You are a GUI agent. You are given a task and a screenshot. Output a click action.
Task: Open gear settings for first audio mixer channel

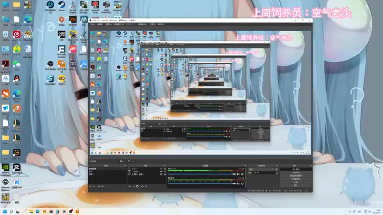tap(242, 174)
